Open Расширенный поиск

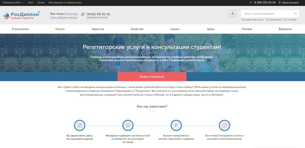252,20
